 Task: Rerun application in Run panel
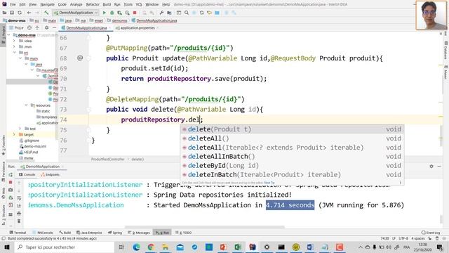11,175
